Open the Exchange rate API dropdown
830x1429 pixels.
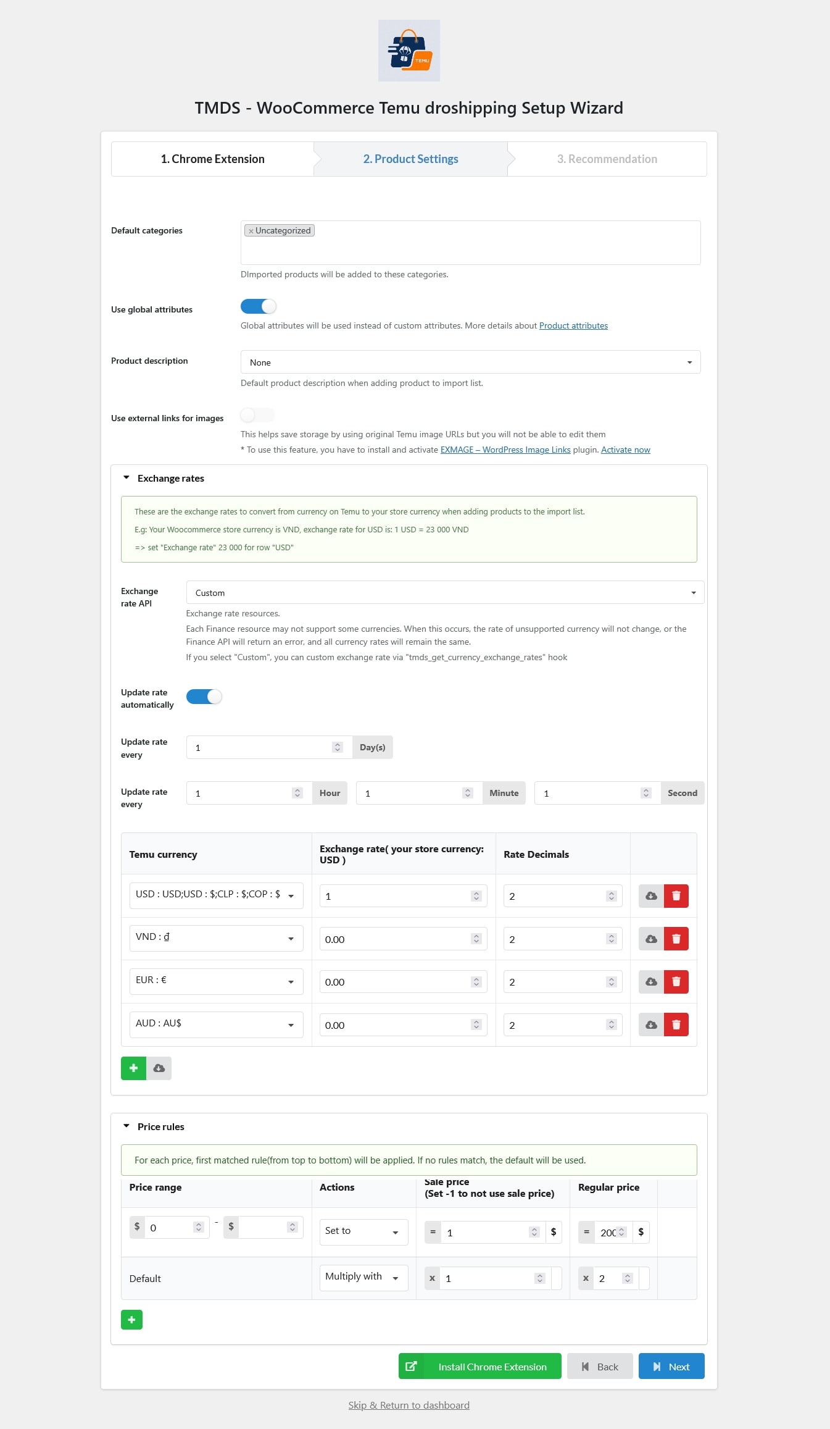(445, 593)
